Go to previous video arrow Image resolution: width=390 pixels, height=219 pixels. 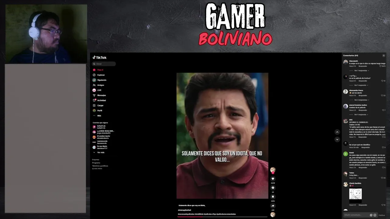[337, 132]
